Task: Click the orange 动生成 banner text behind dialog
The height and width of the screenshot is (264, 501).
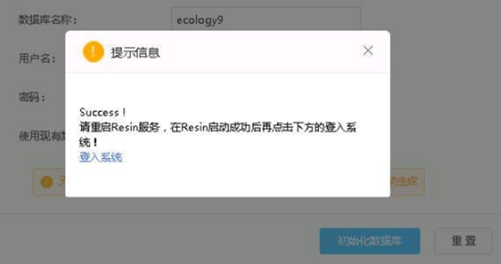Action: [404, 182]
